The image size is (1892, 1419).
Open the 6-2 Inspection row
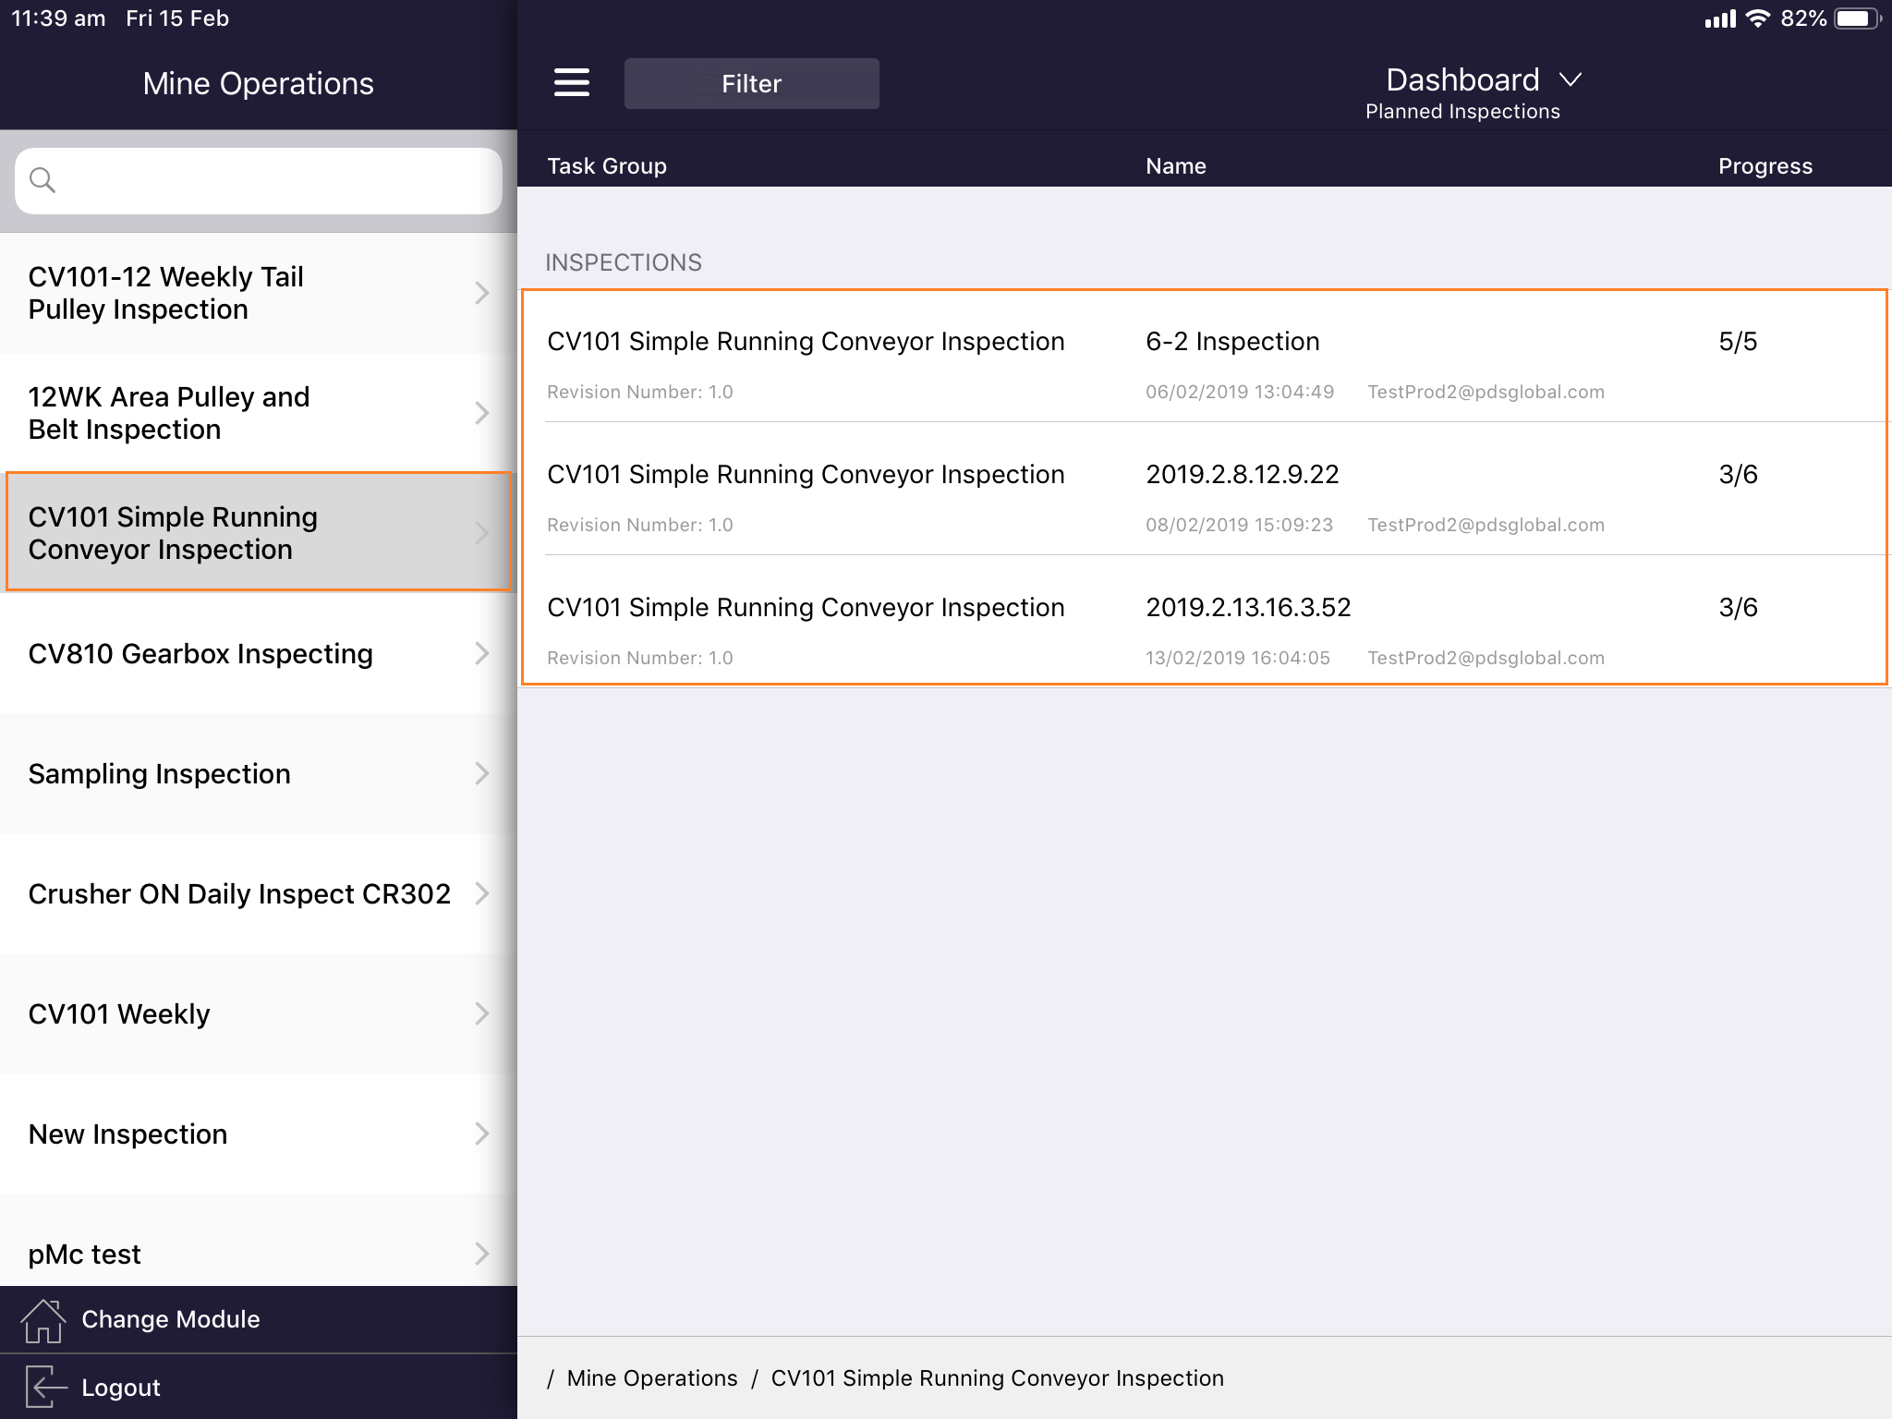(1205, 357)
